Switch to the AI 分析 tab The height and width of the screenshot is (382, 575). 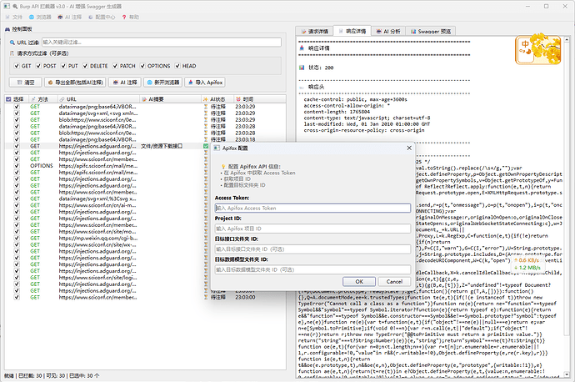pyautogui.click(x=388, y=32)
